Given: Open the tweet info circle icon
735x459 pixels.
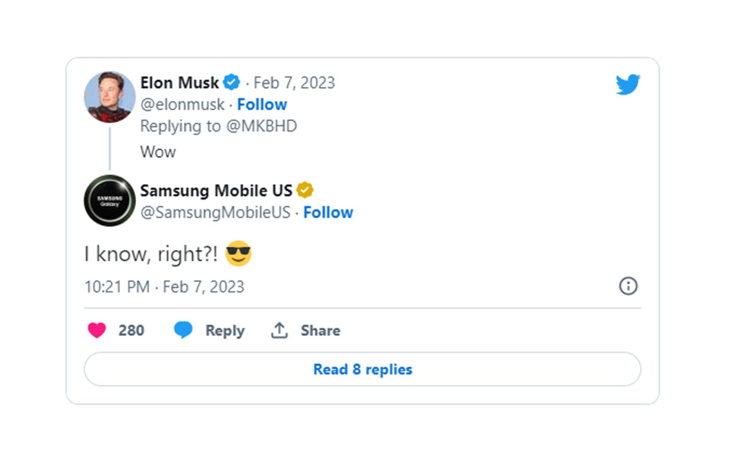Looking at the screenshot, I should tap(628, 286).
